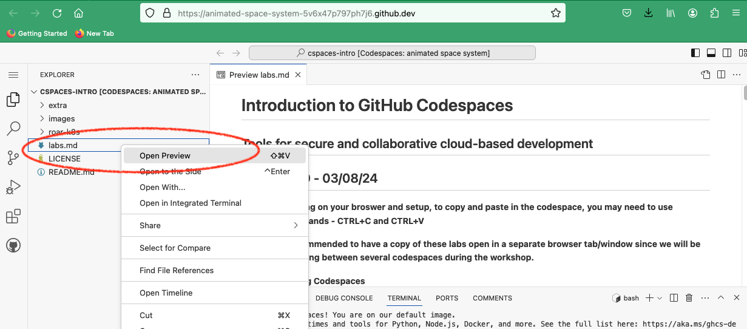This screenshot has height=329, width=747.
Task: Open the GitHub view in activity bar
Action: 13,245
